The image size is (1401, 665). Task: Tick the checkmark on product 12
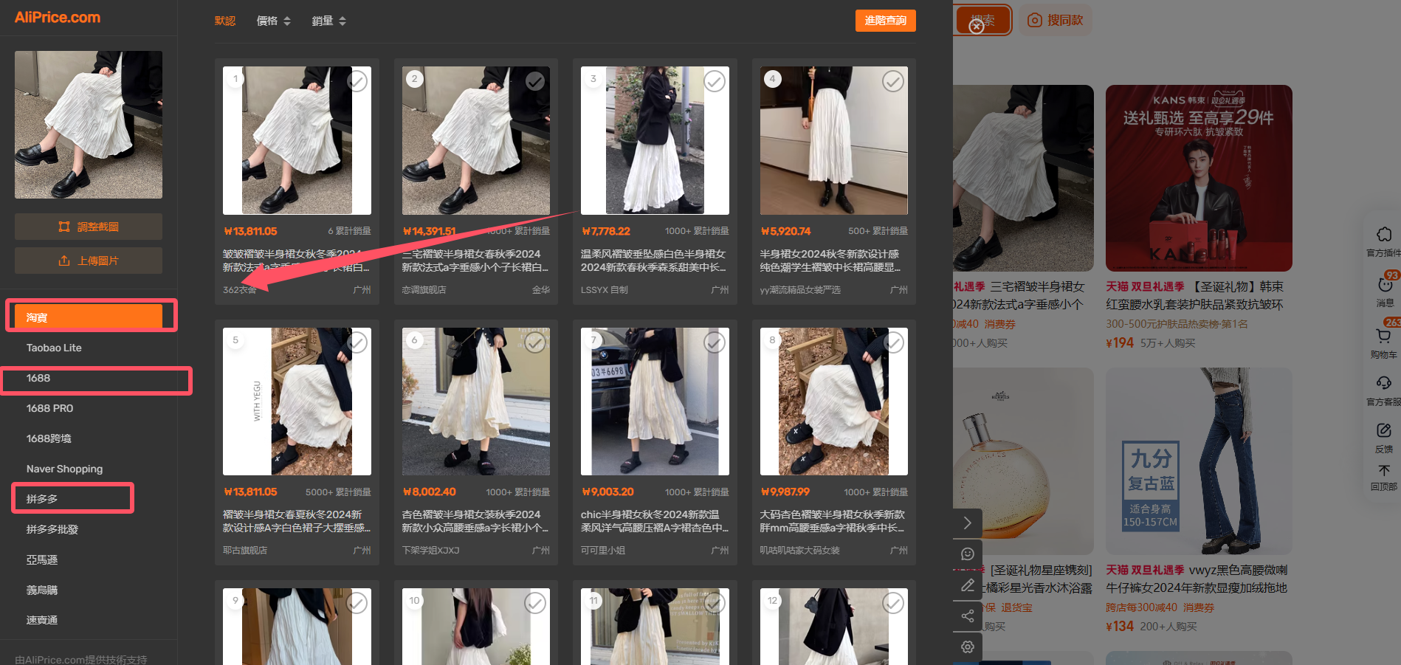point(893,603)
